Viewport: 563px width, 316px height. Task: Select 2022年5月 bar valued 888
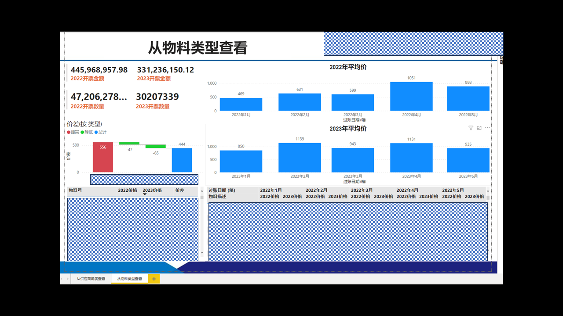468,99
